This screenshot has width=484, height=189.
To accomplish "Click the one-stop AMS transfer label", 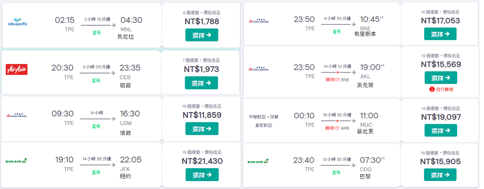I will (337, 128).
